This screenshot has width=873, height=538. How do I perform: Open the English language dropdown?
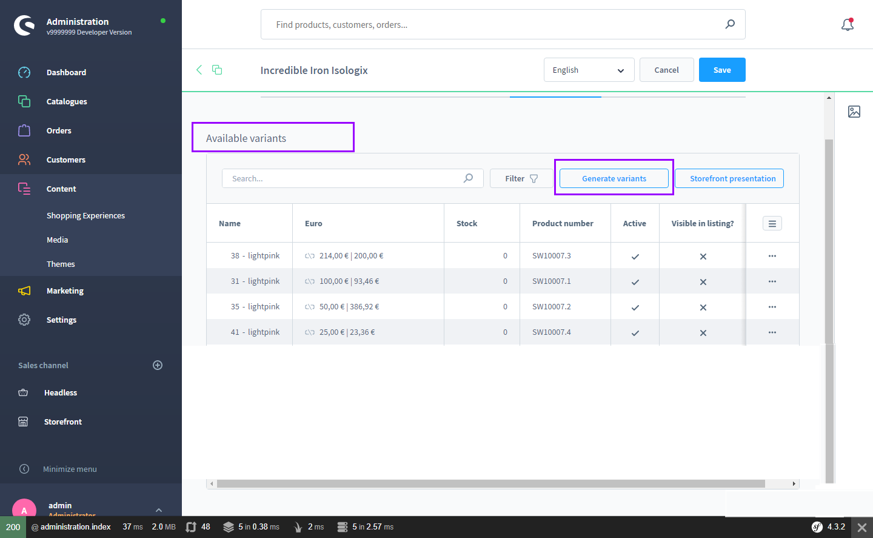(589, 70)
